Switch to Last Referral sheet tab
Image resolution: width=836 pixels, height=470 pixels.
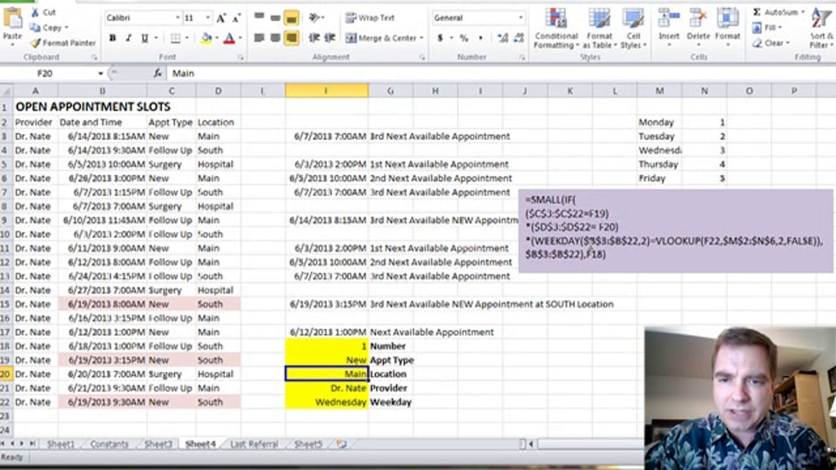tap(254, 444)
